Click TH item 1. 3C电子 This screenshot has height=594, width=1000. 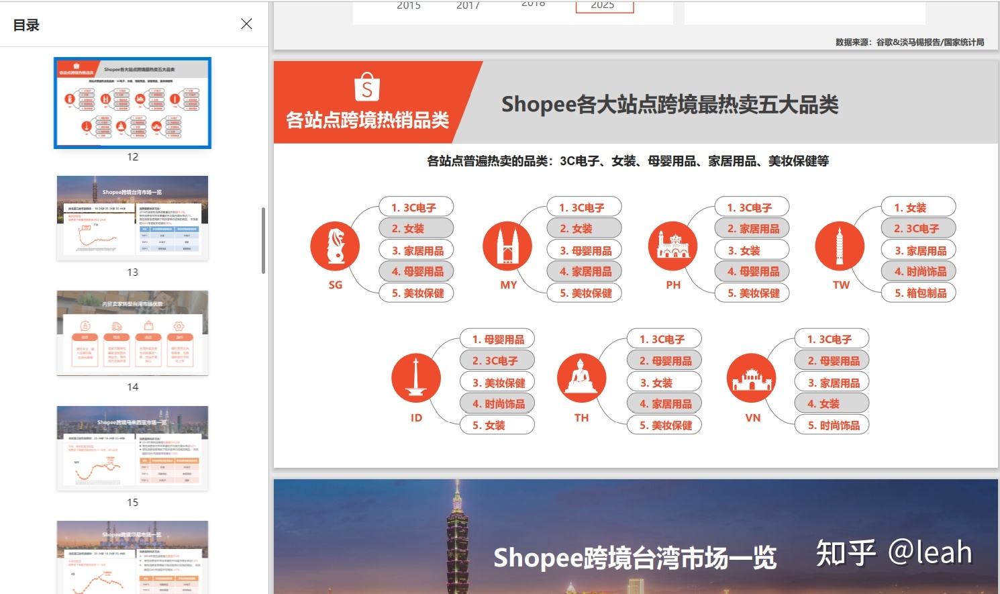(x=664, y=339)
